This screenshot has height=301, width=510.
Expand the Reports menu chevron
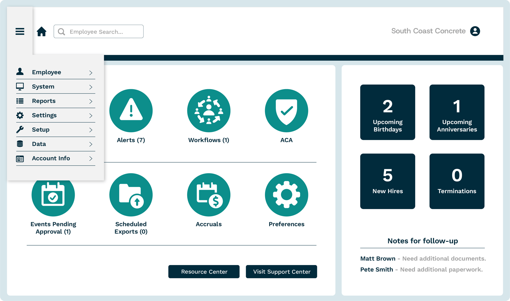(x=91, y=101)
